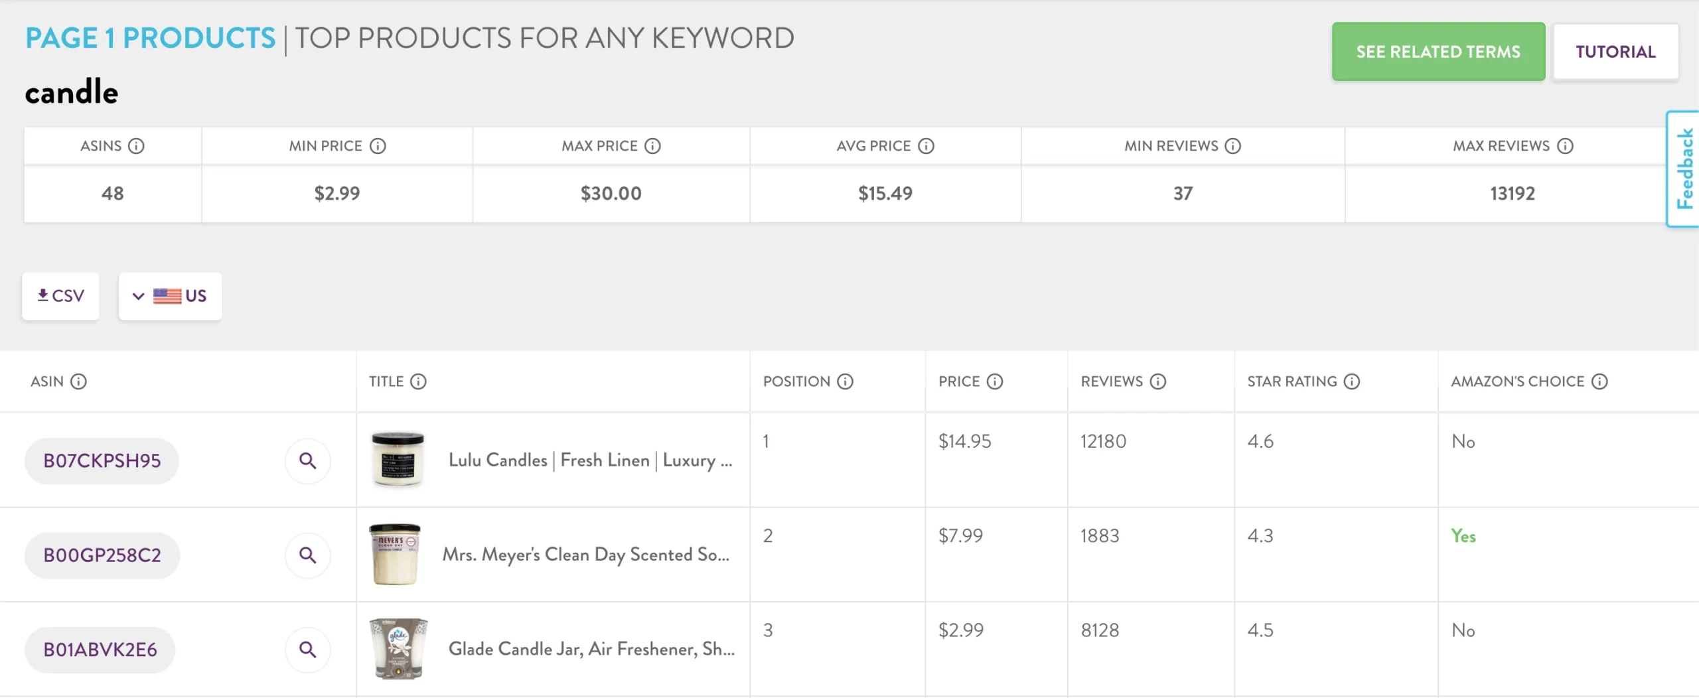The width and height of the screenshot is (1699, 698).
Task: Open the Feedback side tab
Action: [1684, 169]
